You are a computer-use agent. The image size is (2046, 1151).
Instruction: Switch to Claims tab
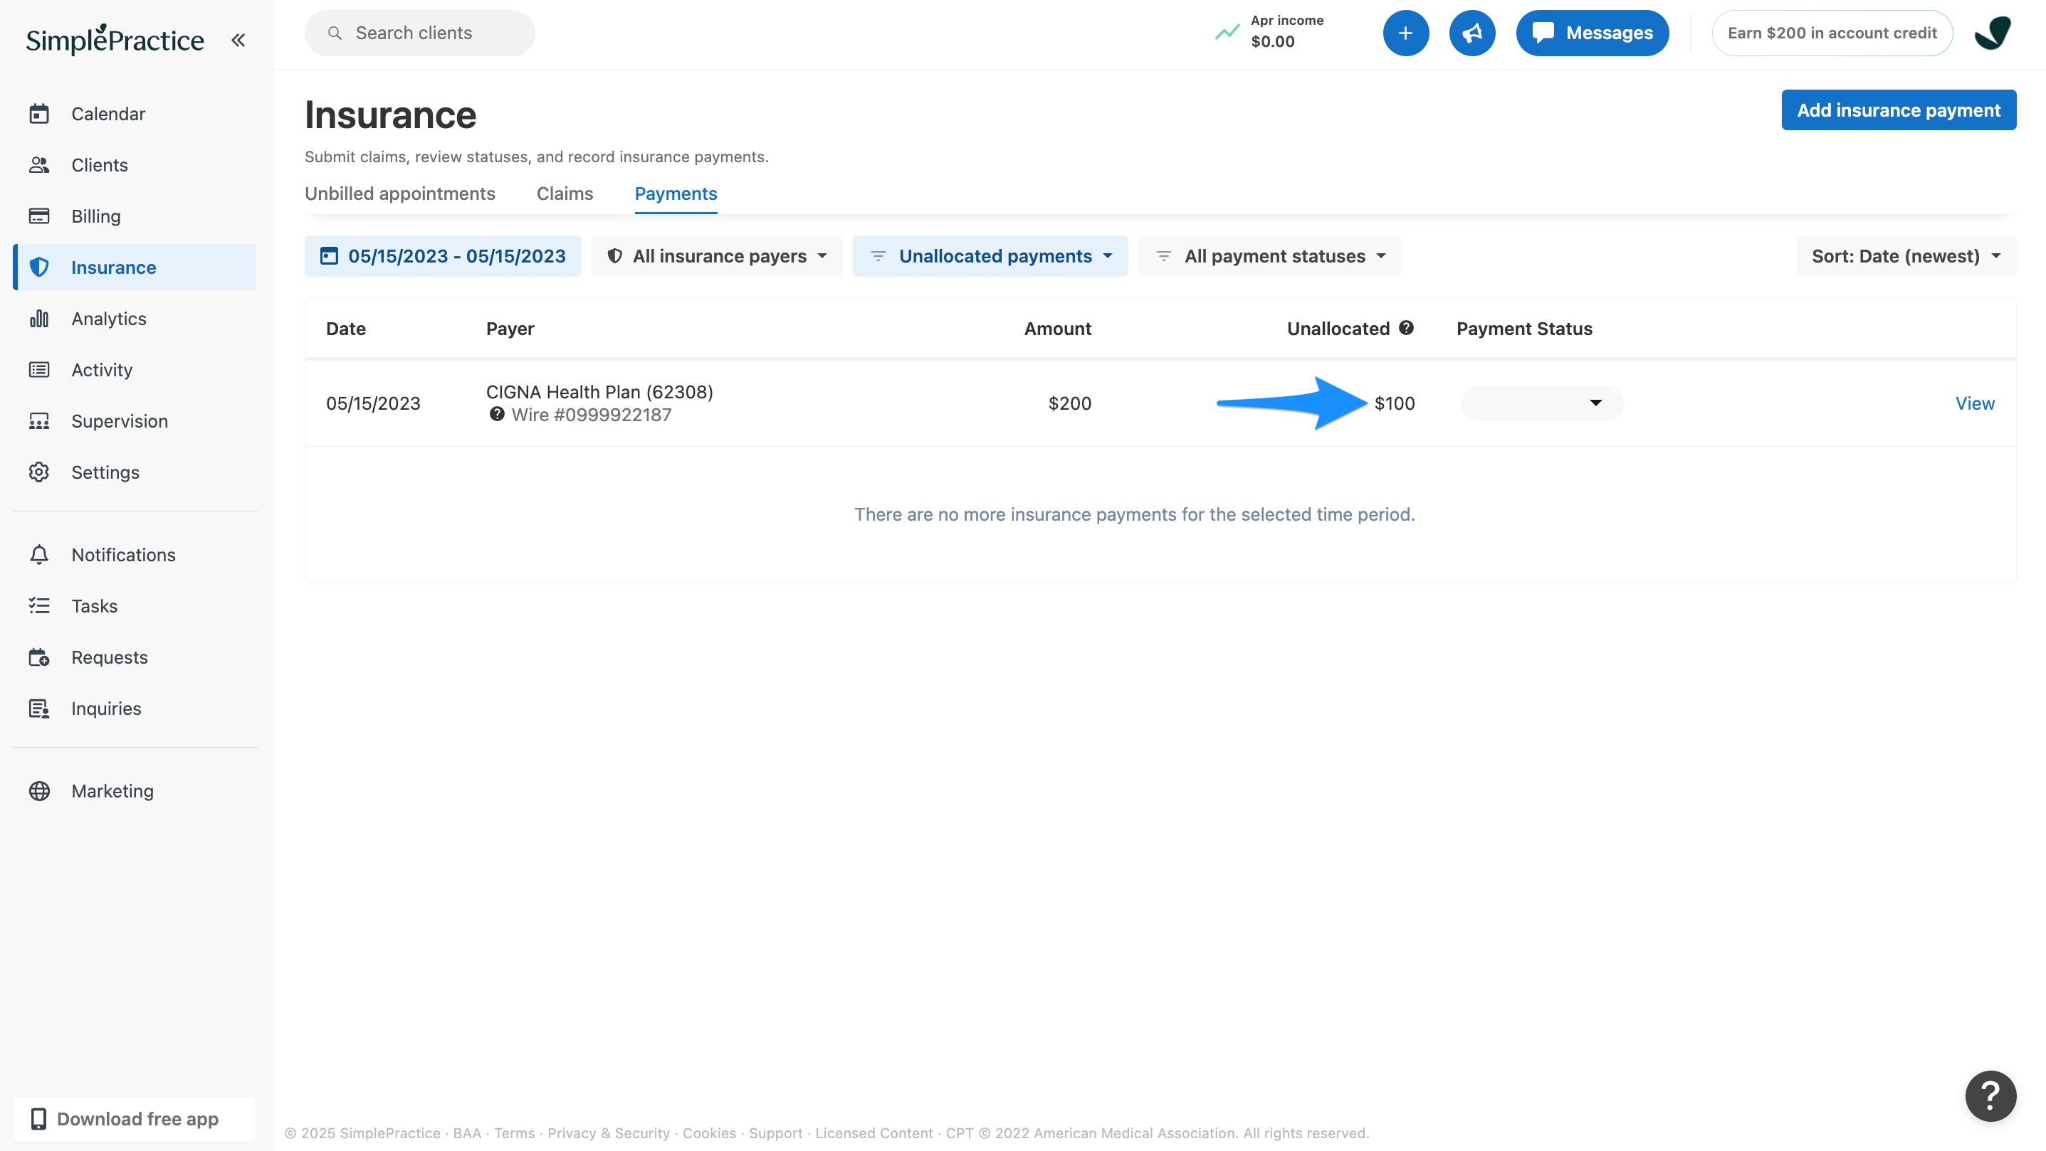coord(565,193)
